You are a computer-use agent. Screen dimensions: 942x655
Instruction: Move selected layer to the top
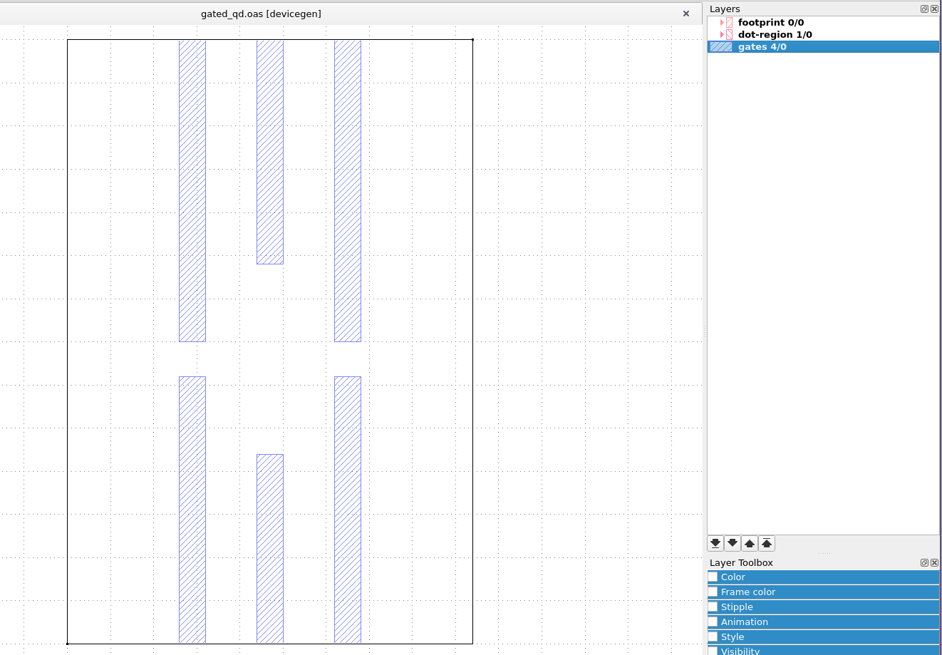pyautogui.click(x=767, y=543)
